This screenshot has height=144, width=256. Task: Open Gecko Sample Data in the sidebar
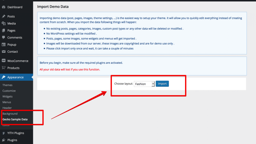click(x=15, y=119)
